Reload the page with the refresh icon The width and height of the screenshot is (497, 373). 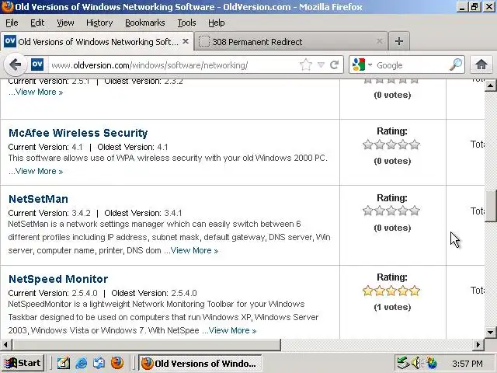point(335,65)
